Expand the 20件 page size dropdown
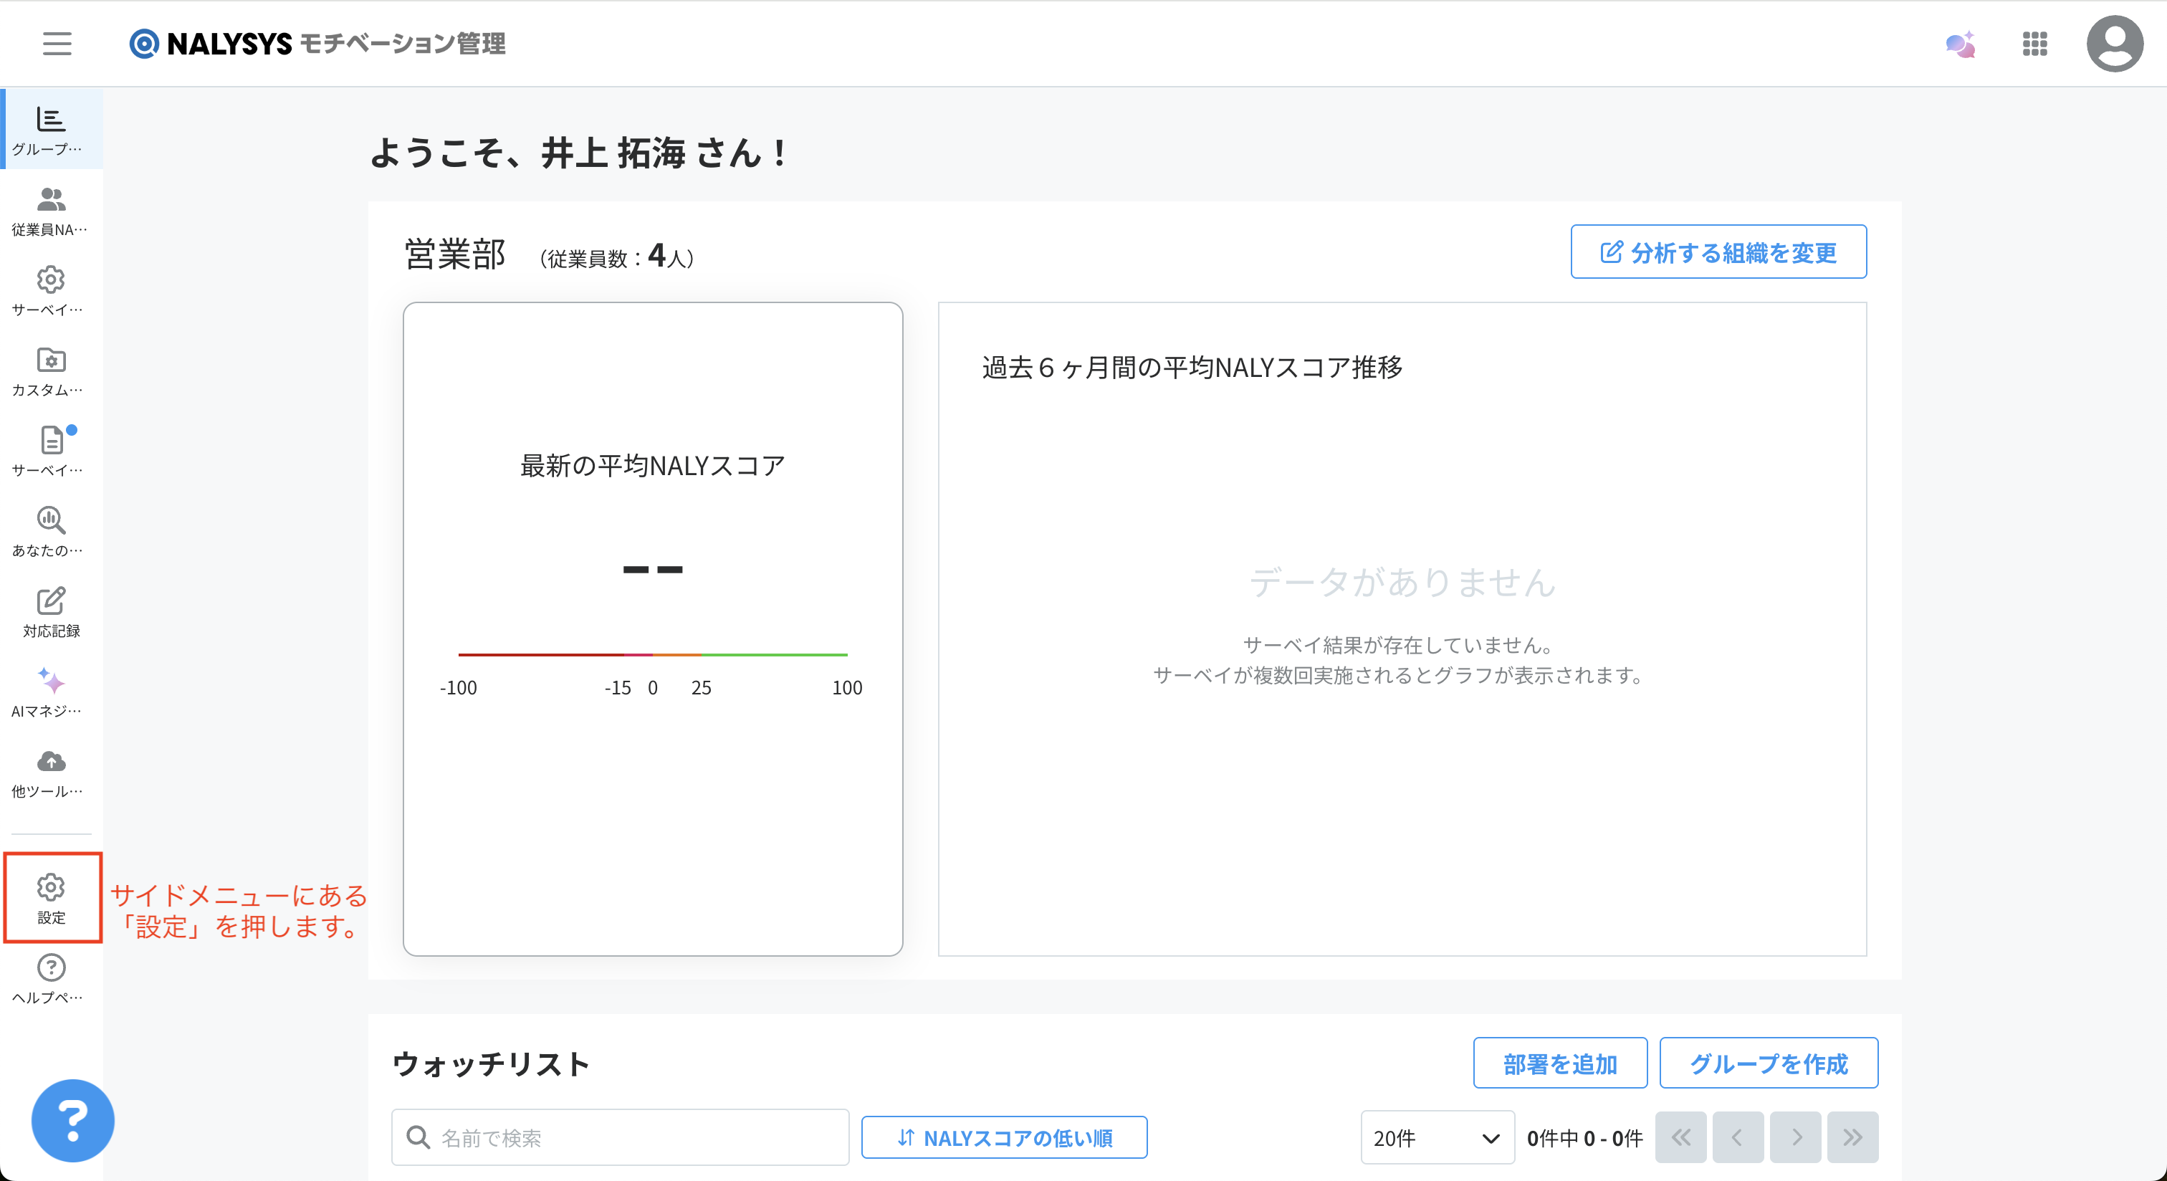Image resolution: width=2167 pixels, height=1181 pixels. point(1437,1137)
